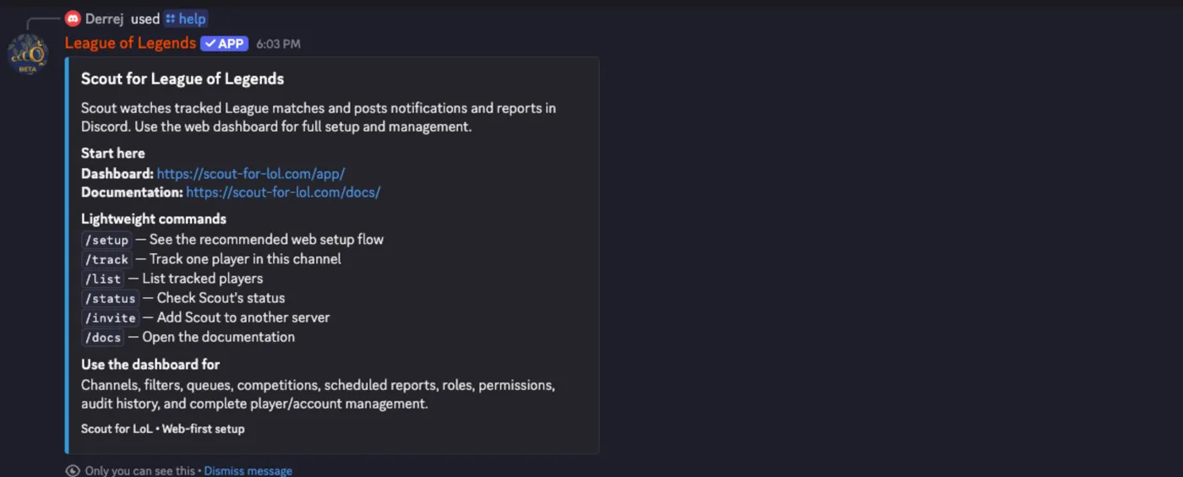Click the Scout for LoL Web-first setup footer

pyautogui.click(x=163, y=429)
